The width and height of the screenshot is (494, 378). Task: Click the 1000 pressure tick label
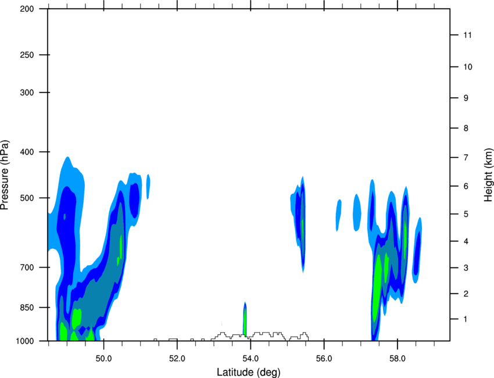[25, 341]
